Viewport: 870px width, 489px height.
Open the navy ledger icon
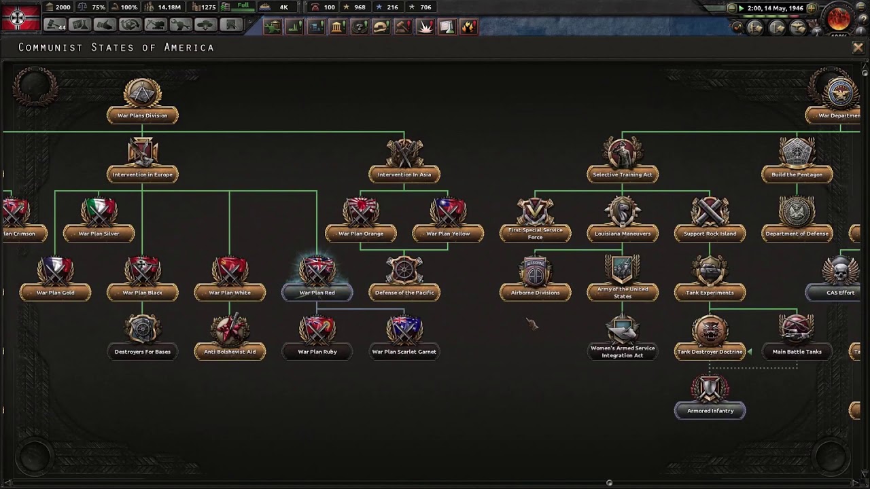(x=776, y=28)
